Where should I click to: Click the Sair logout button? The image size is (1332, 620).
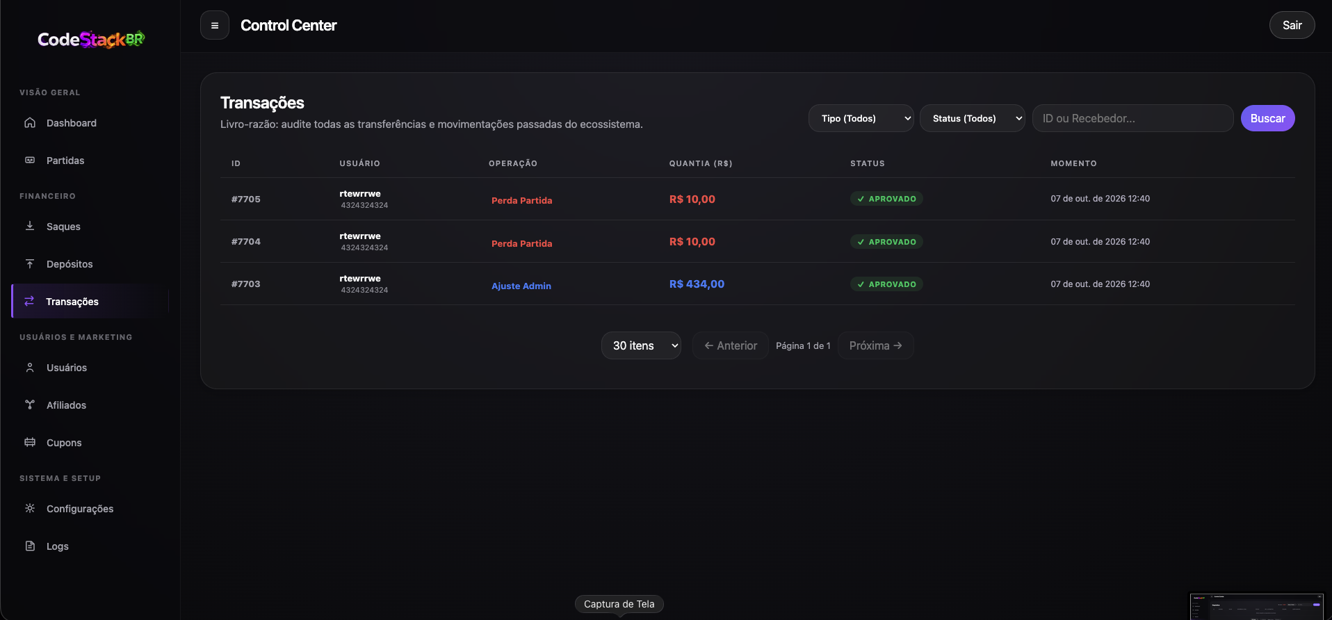(x=1292, y=25)
